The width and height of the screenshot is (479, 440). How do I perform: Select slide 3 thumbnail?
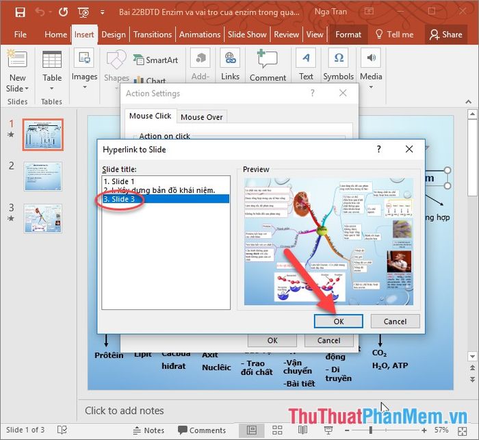coord(43,218)
